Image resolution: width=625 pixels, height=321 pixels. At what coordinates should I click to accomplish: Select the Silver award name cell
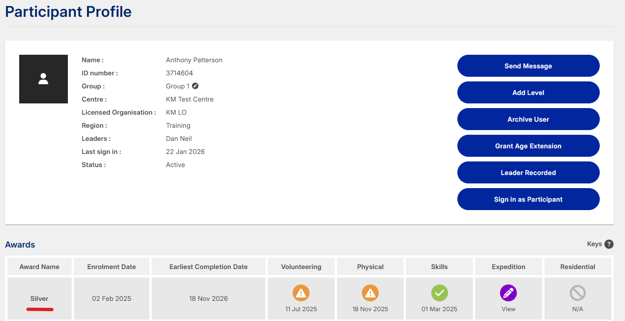[x=39, y=299]
